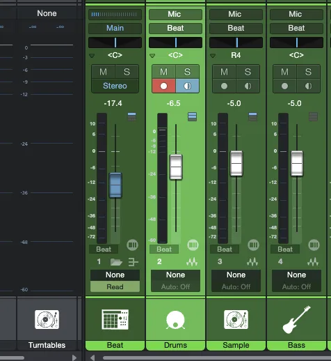This screenshot has width=331, height=361.
Task: Click the Sample channel volume fader
Action: click(236, 164)
